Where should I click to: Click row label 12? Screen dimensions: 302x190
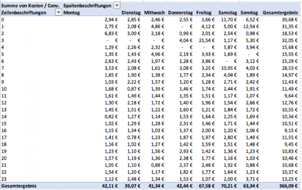tap(4, 103)
